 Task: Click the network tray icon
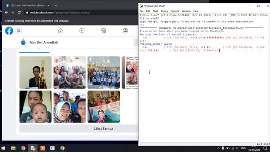click(233, 148)
